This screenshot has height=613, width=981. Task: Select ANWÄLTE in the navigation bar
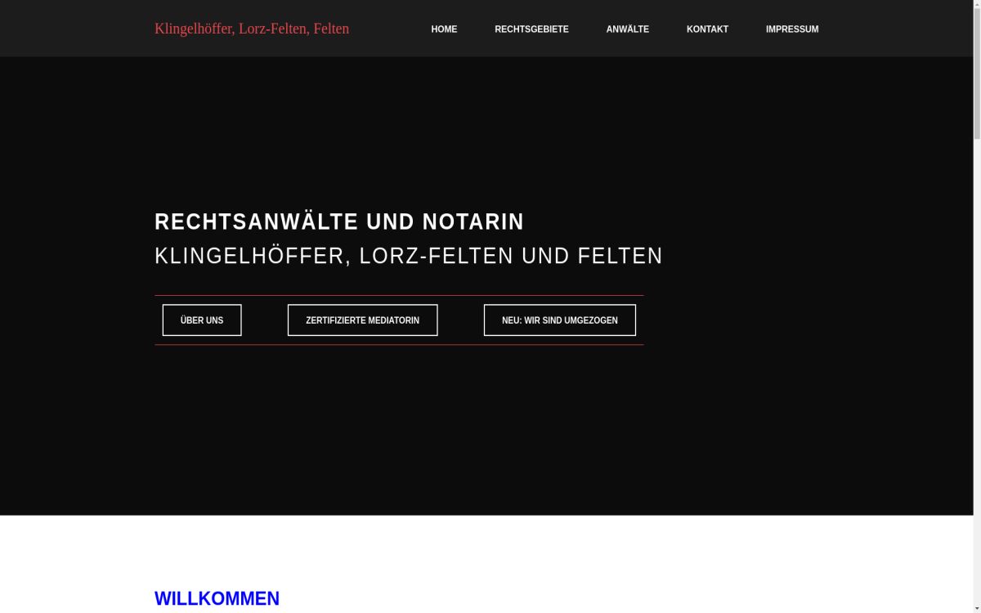(628, 29)
